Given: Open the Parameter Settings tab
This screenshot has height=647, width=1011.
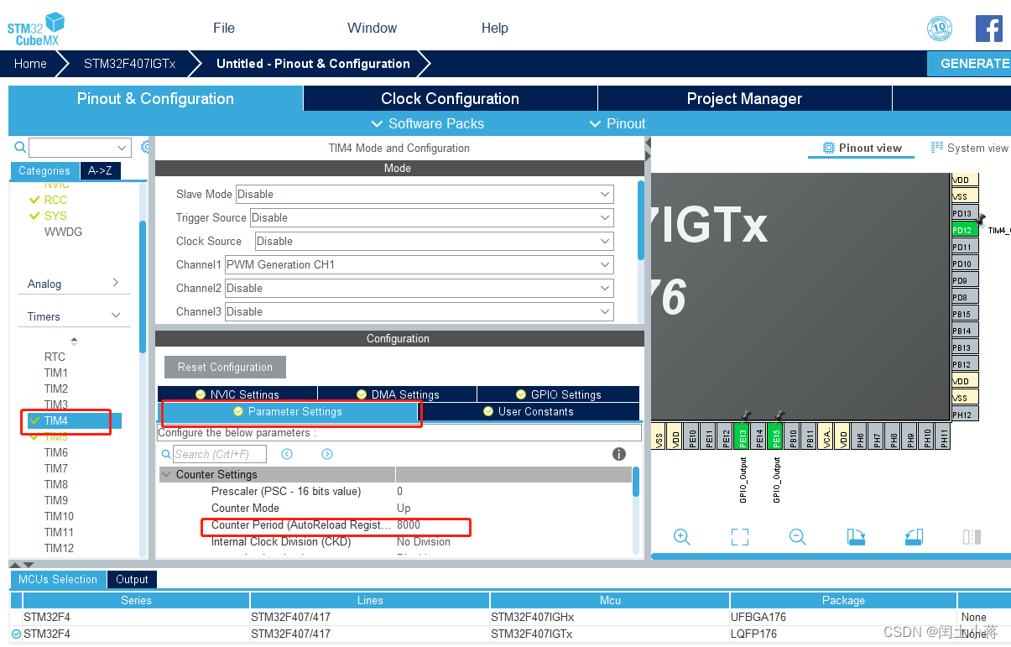Looking at the screenshot, I should [x=288, y=411].
